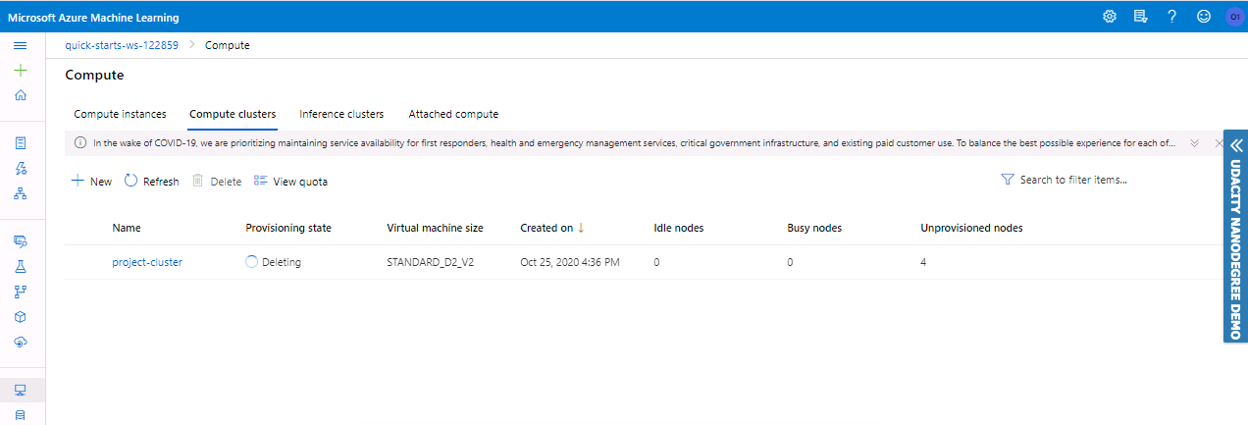Open Datastores cylinder icon in sidebar

tap(20, 415)
